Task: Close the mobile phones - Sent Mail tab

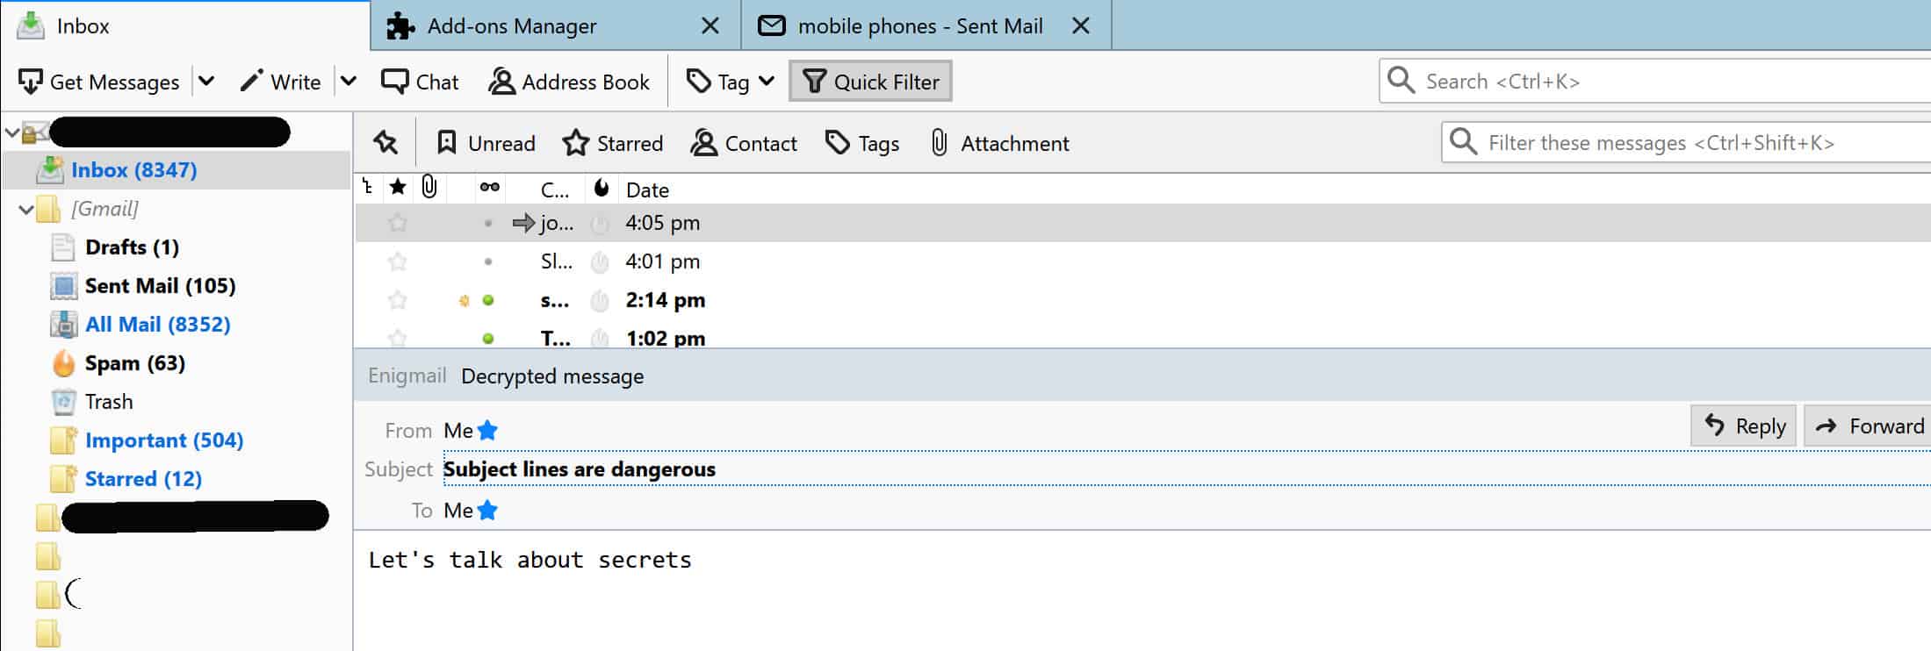Action: 1081,26
